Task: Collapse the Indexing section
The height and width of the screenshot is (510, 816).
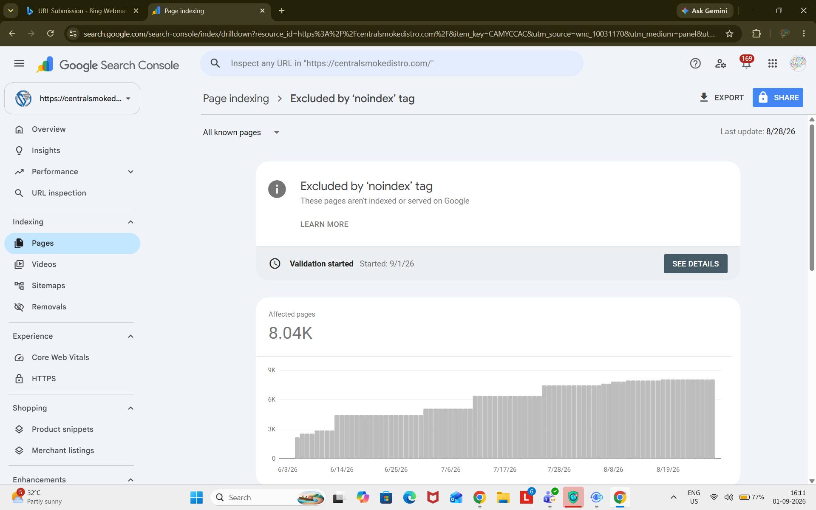Action: [x=130, y=222]
